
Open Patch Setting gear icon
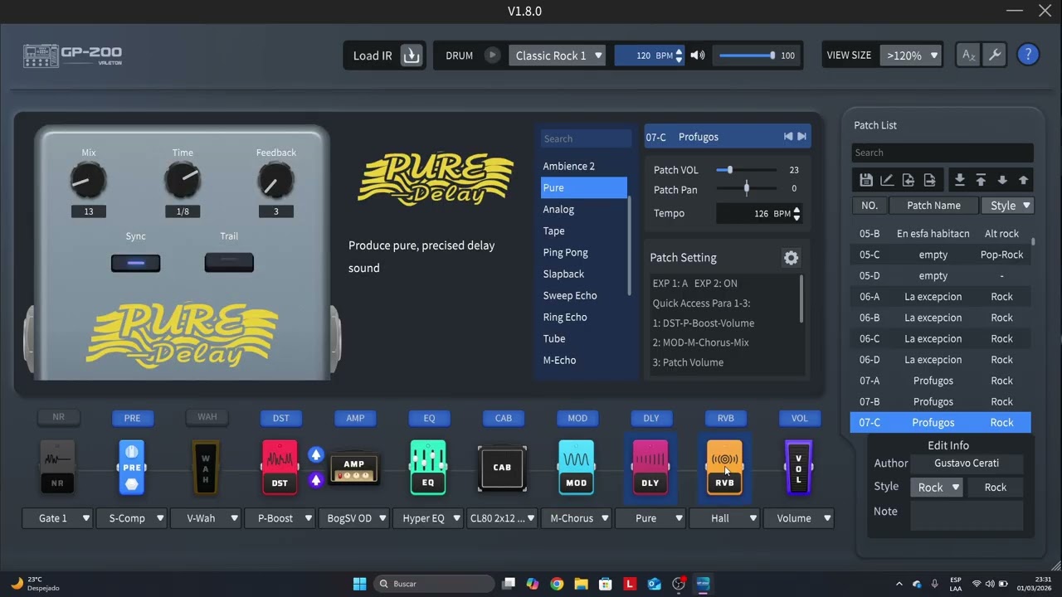pyautogui.click(x=792, y=258)
